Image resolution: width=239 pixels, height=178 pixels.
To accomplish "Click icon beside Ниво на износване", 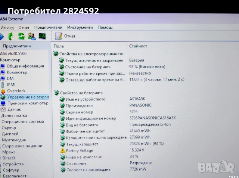I will [x=63, y=157].
